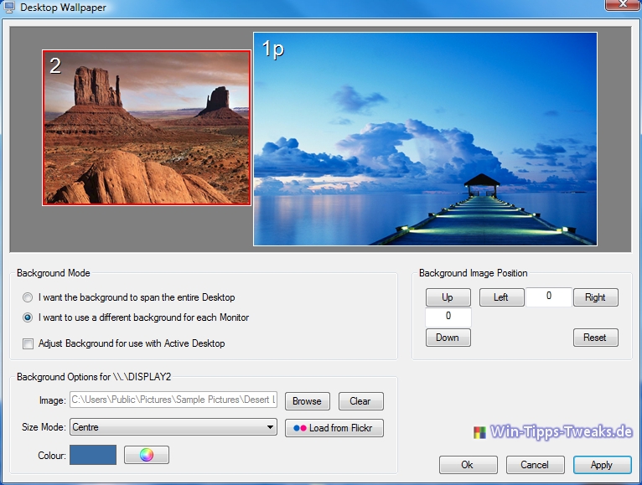Open the colour wheel picker button
This screenshot has width=642, height=485.
(x=147, y=455)
